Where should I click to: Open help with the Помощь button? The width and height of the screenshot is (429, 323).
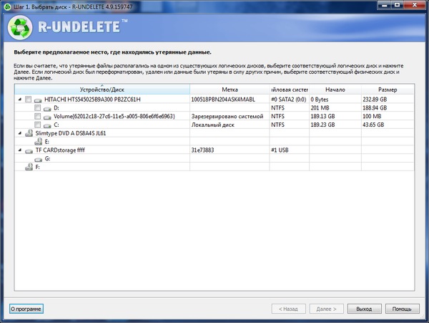coord(402,309)
